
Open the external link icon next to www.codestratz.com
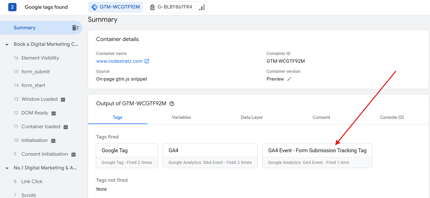(147, 61)
